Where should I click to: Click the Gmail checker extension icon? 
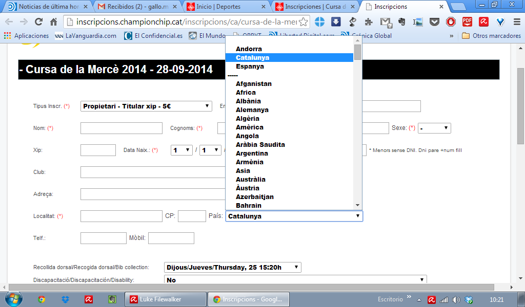pyautogui.click(x=385, y=22)
